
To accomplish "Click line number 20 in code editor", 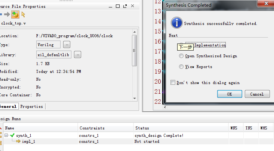I will pos(158,81).
